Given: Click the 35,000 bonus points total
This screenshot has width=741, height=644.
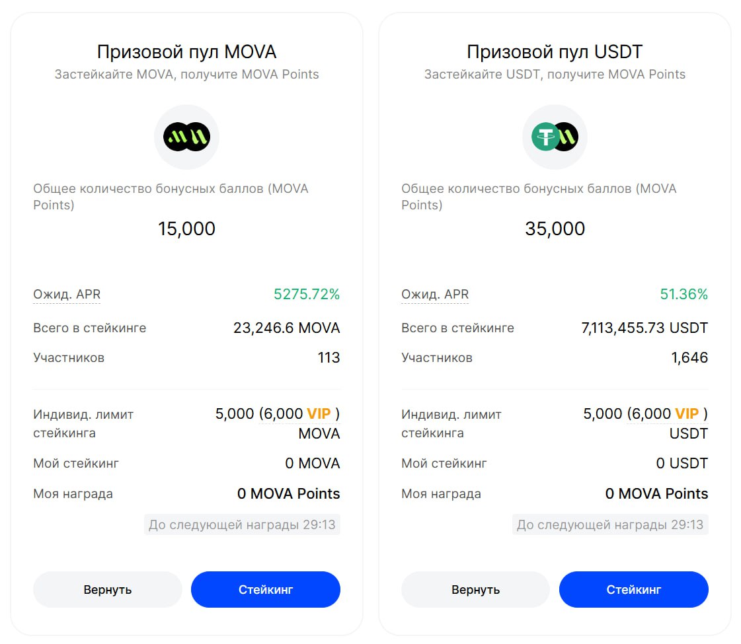Looking at the screenshot, I should (x=555, y=229).
